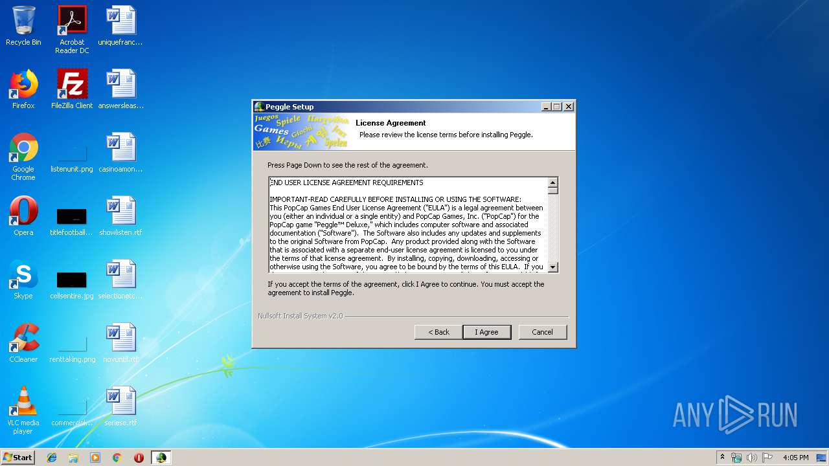
Task: Open the Action Center flag icon
Action: (x=767, y=458)
